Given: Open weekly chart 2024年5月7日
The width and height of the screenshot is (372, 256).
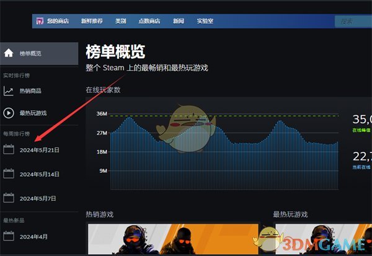Looking at the screenshot, I should [38, 198].
